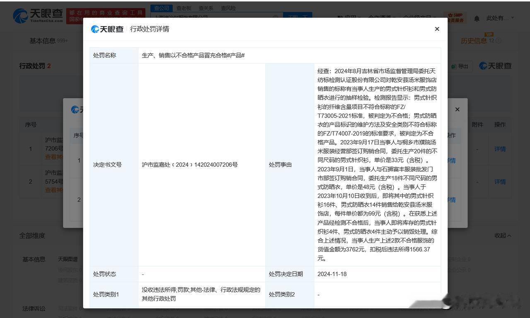Open 详情 link for row 1
530x318 pixels.
tap(500, 149)
